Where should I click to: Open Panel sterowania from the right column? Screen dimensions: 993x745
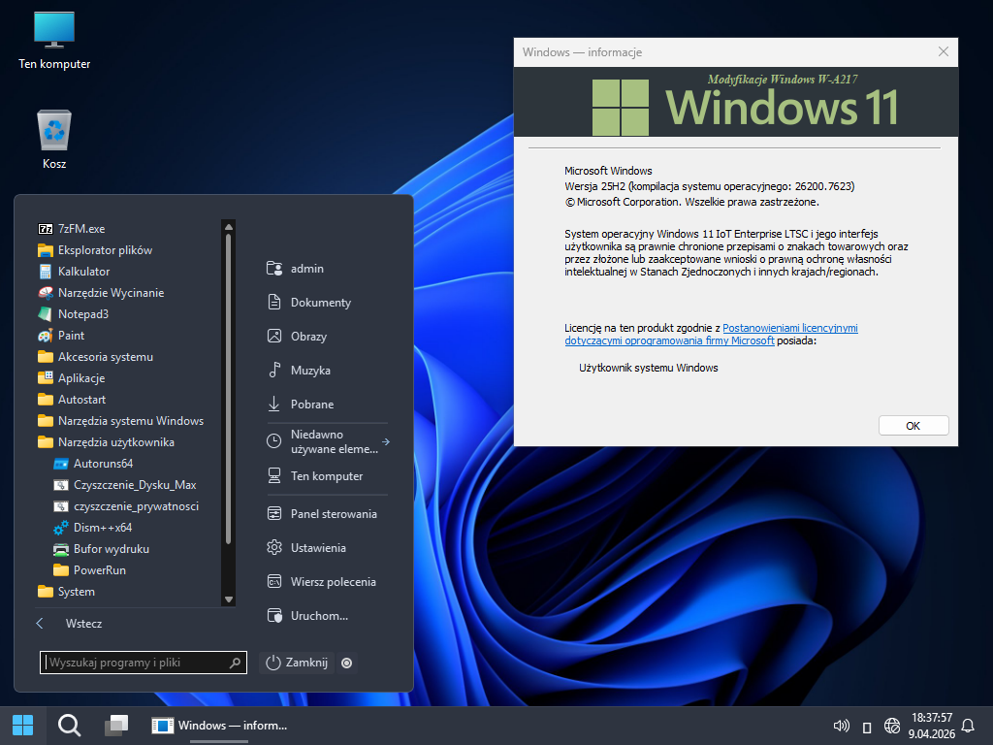click(333, 514)
